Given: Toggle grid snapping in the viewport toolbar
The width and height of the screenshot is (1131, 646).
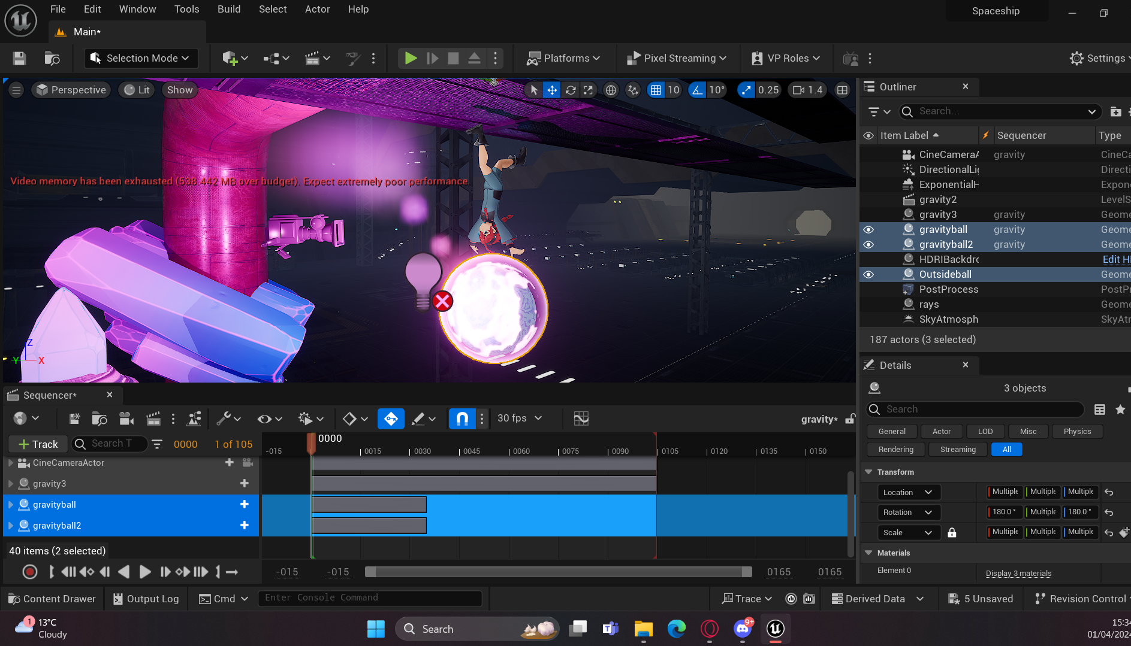Looking at the screenshot, I should (x=656, y=90).
